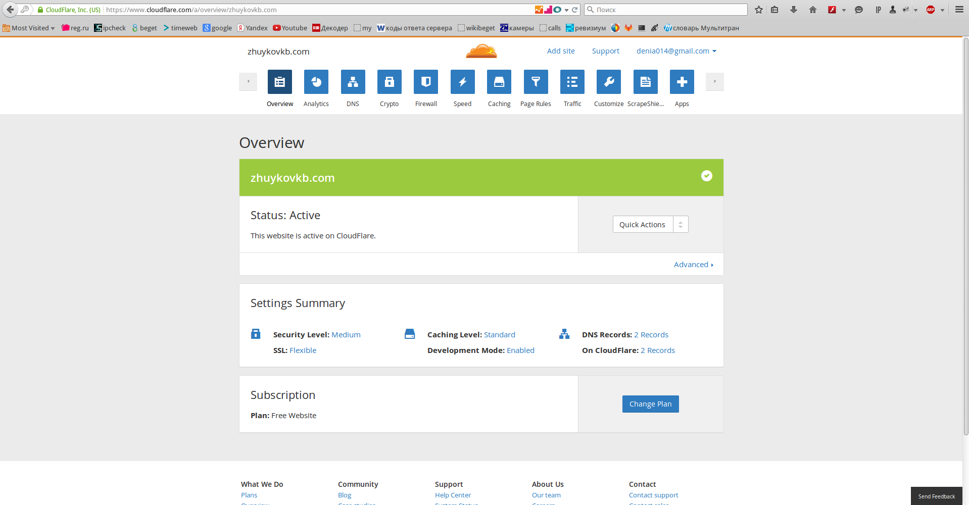Image resolution: width=969 pixels, height=505 pixels.
Task: Click the Поиск search input field
Action: click(x=666, y=10)
